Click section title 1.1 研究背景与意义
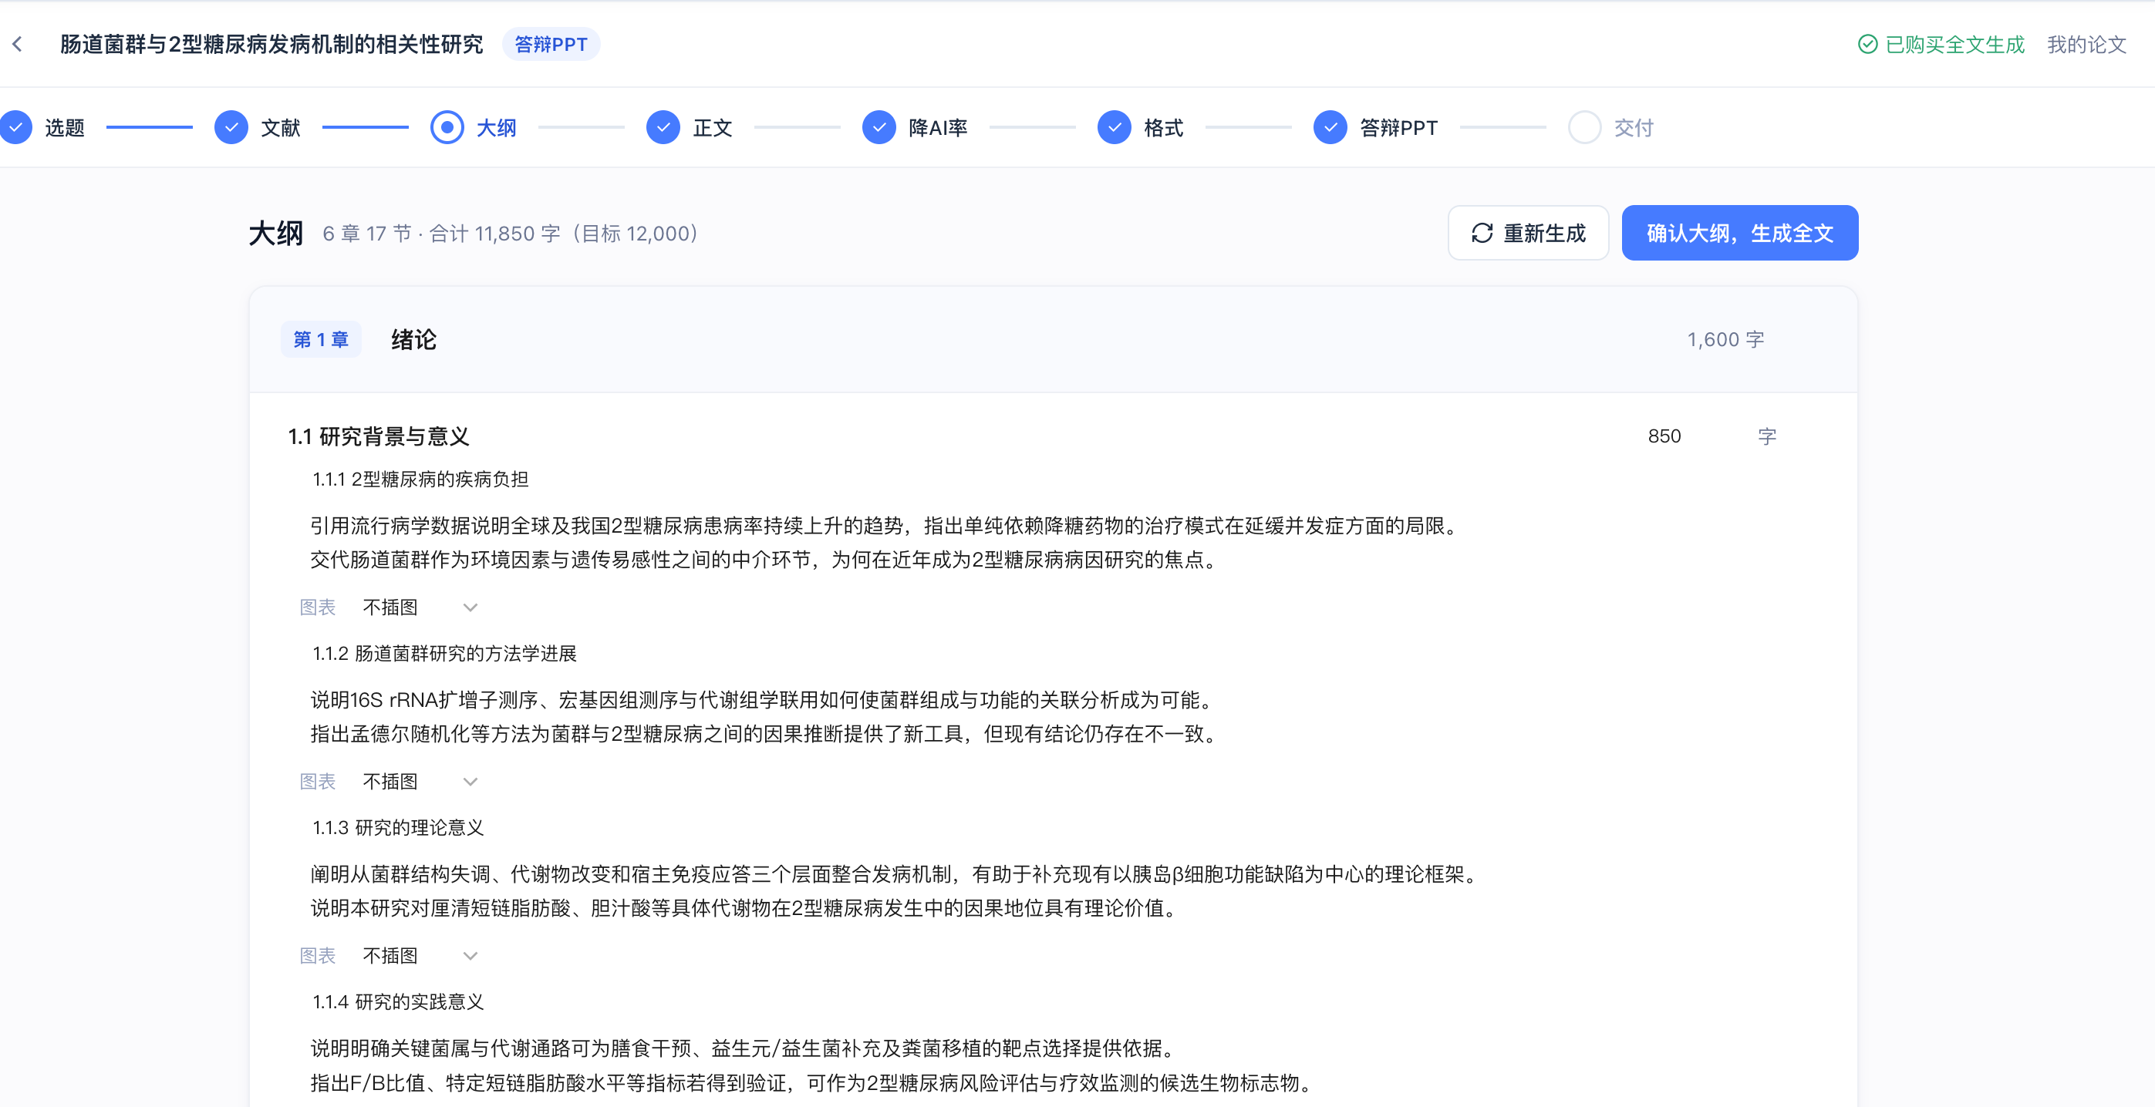The width and height of the screenshot is (2155, 1107). 378,436
